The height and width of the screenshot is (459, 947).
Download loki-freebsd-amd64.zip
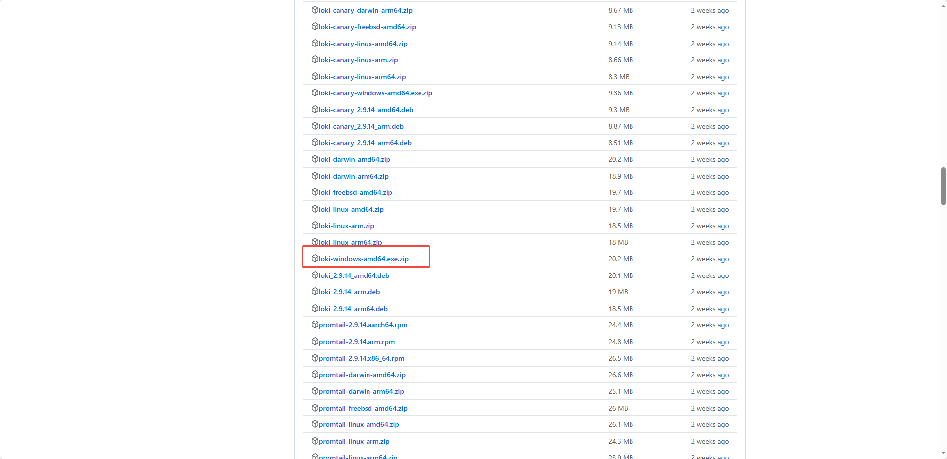(x=356, y=193)
